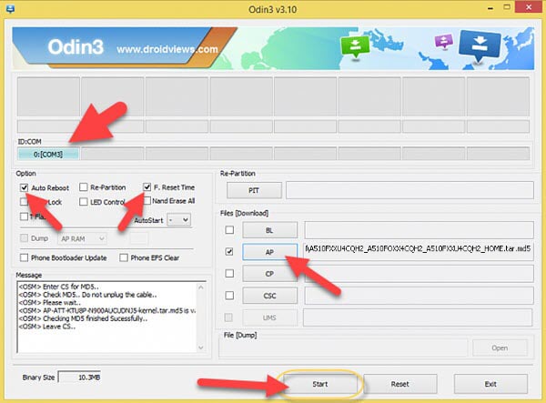The height and width of the screenshot is (403, 546).
Task: Click the Binary Size value field
Action: tap(80, 378)
